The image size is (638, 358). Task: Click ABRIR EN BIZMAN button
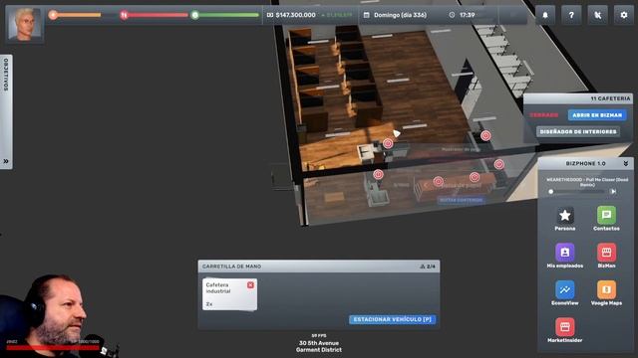click(597, 115)
